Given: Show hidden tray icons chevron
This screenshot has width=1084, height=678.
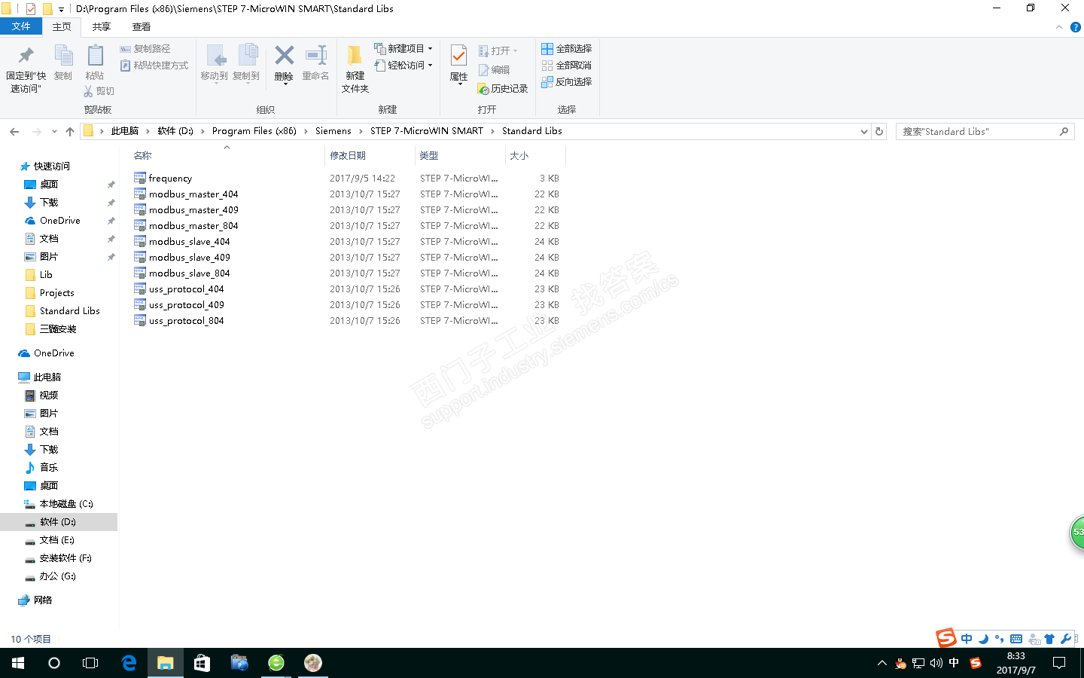Looking at the screenshot, I should (x=882, y=663).
